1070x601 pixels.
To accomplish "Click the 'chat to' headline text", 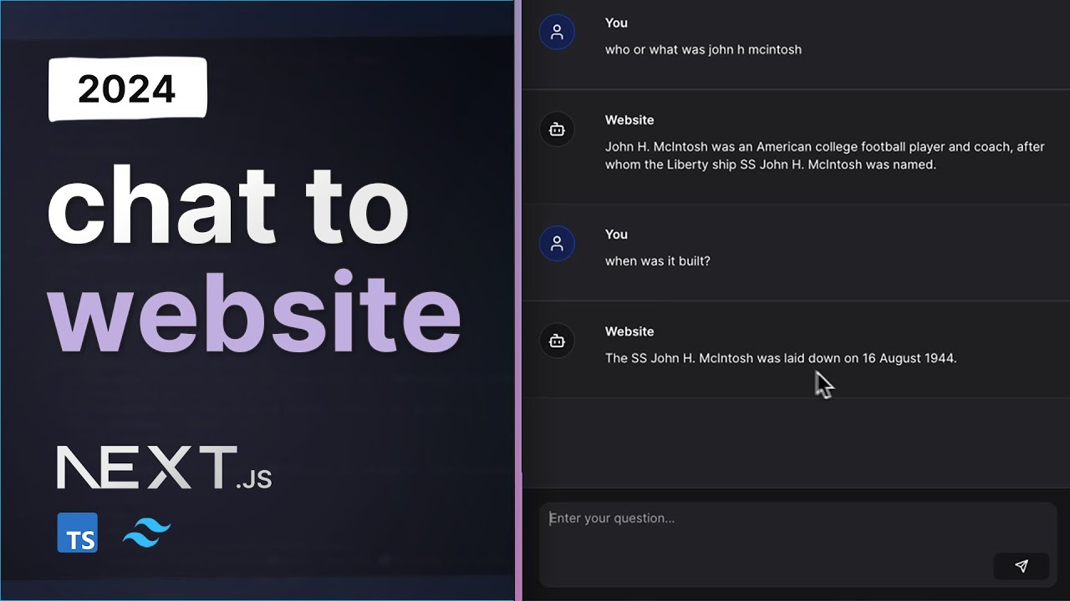I will [227, 203].
